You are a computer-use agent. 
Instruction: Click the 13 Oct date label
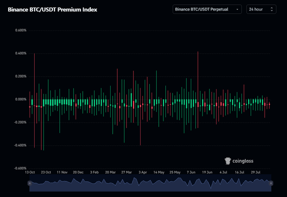pyautogui.click(x=30, y=172)
